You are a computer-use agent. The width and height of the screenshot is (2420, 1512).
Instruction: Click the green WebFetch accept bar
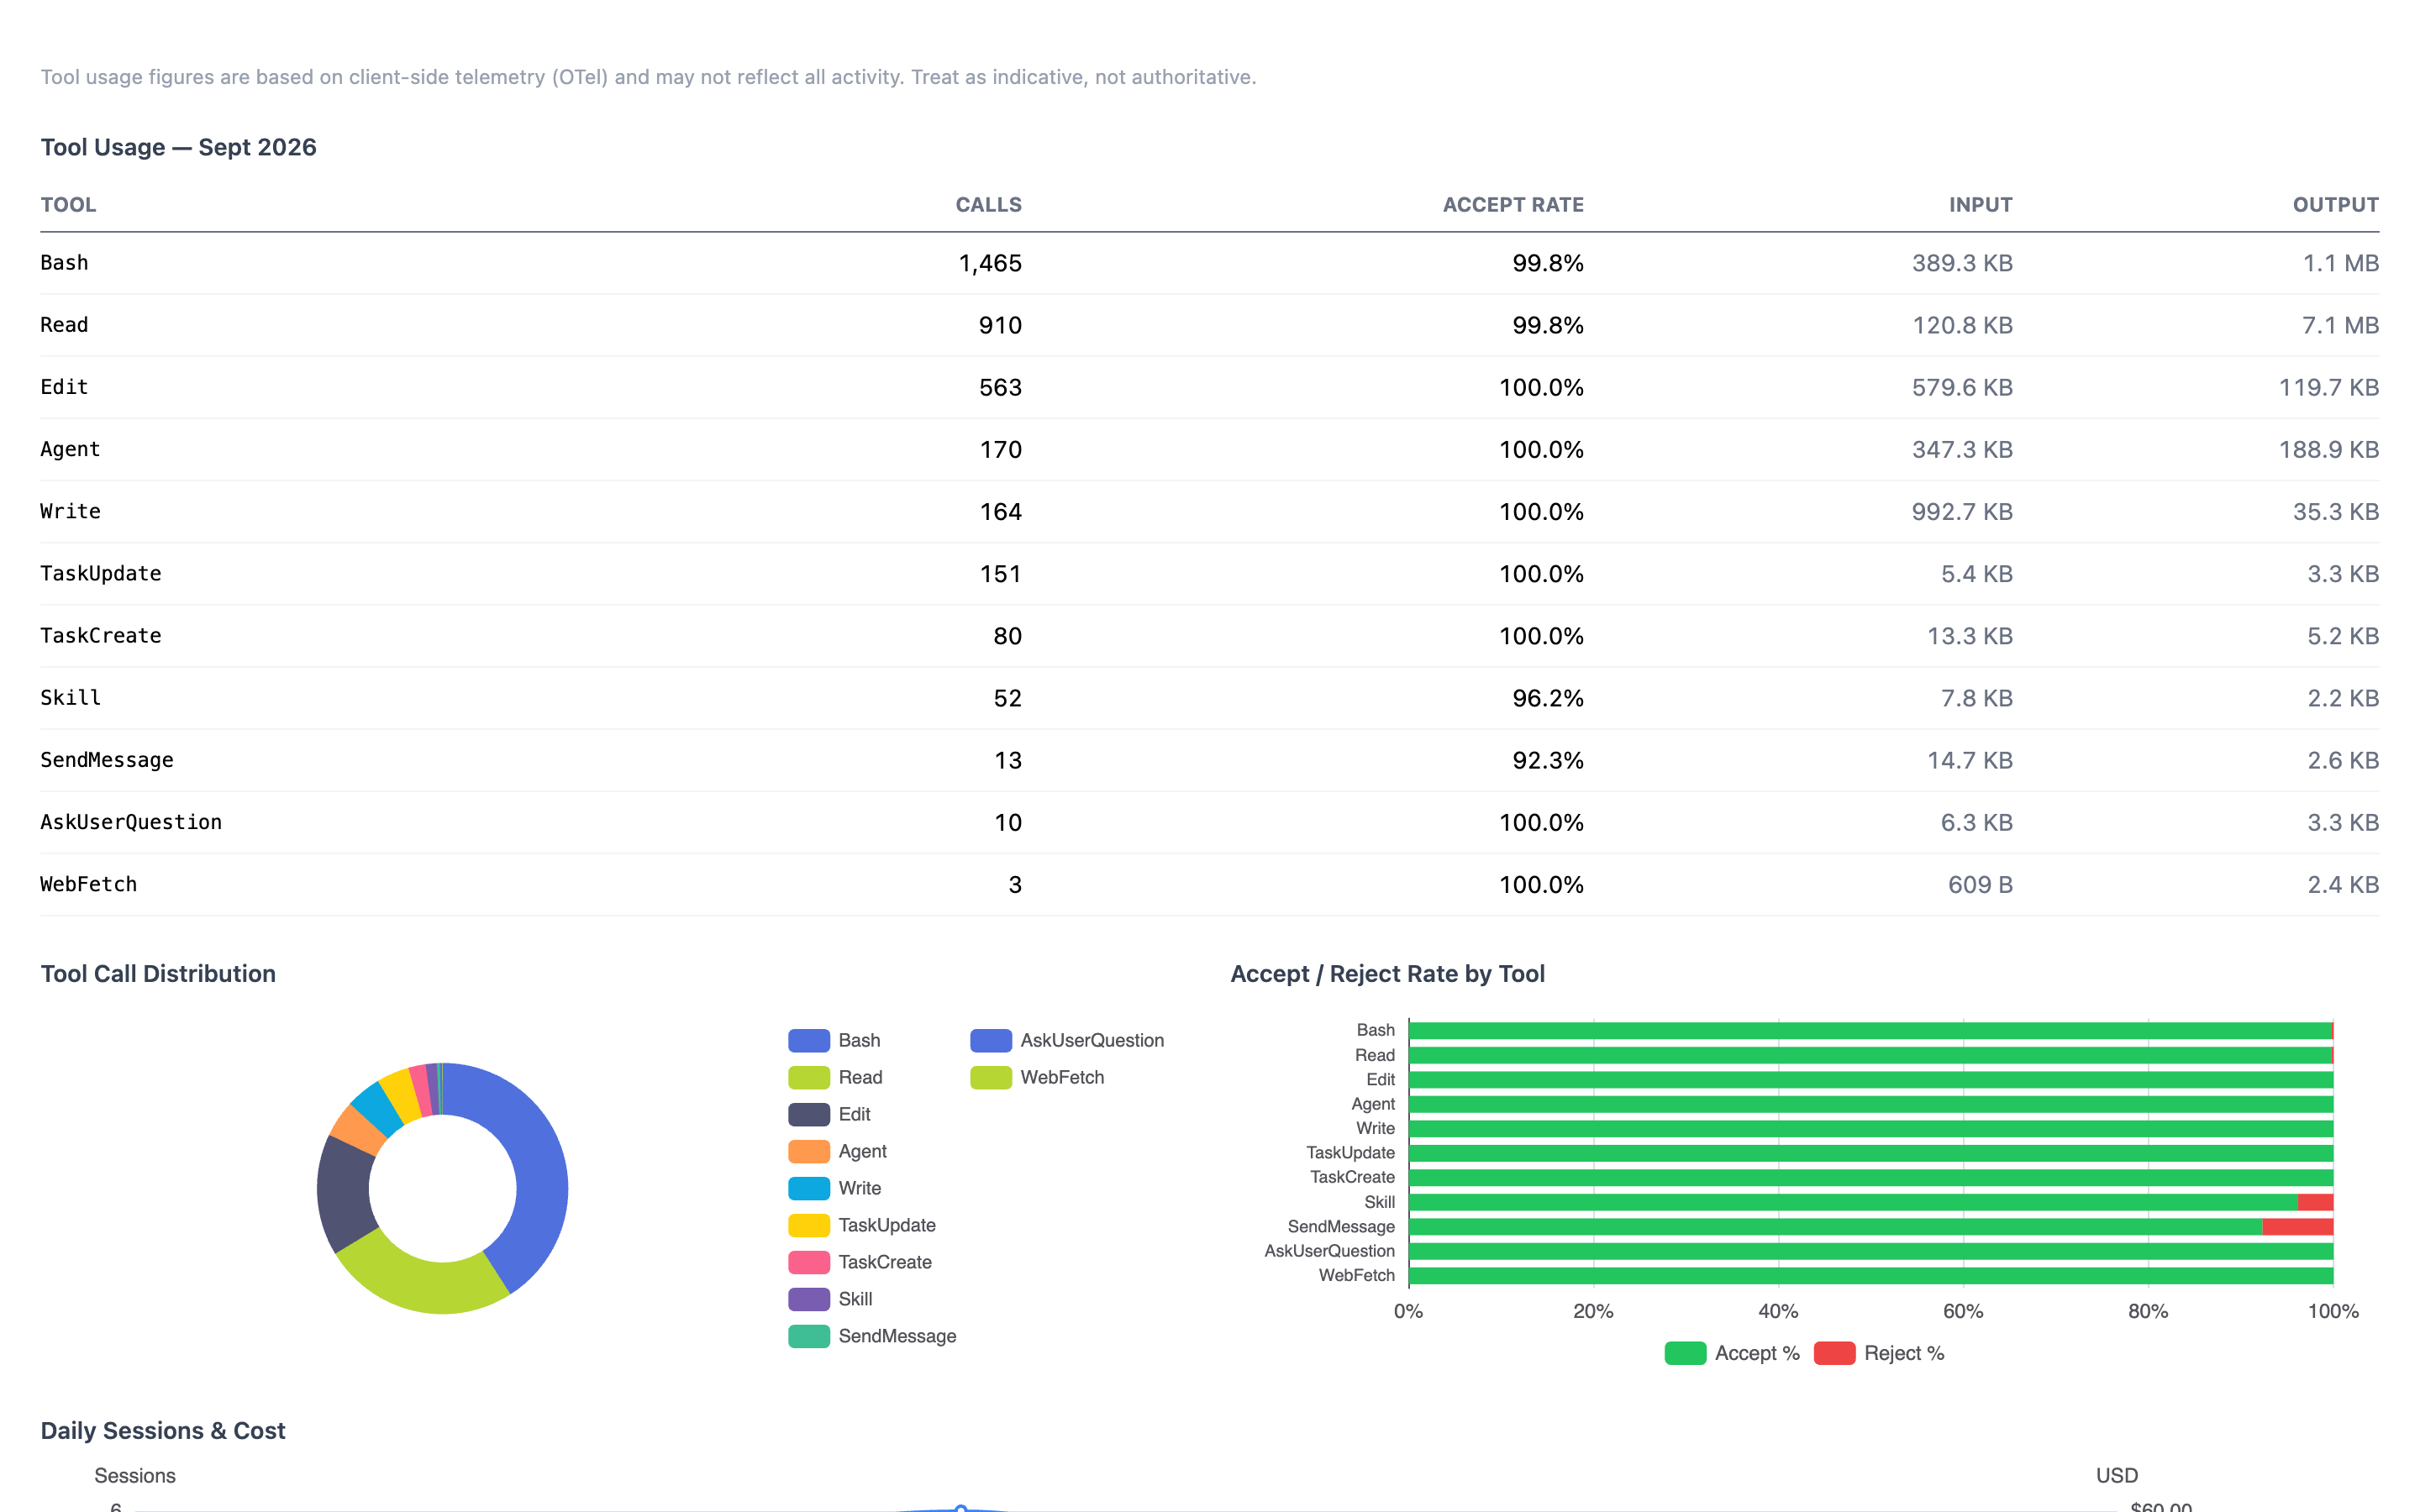1870,1276
